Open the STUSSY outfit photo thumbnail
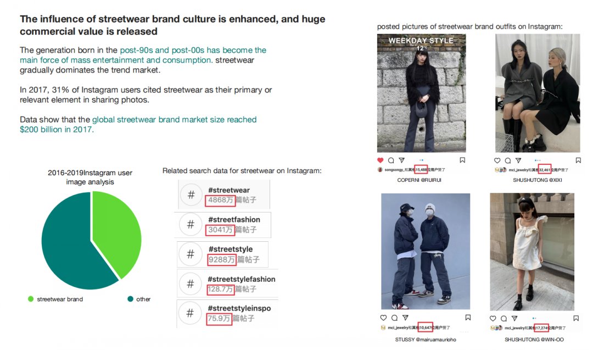The width and height of the screenshot is (593, 350). click(x=426, y=251)
